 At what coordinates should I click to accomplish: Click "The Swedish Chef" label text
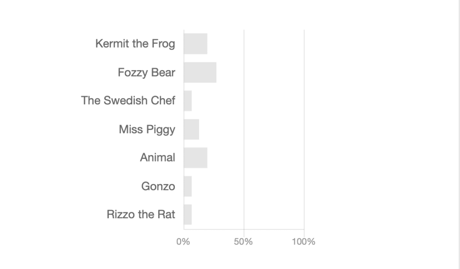point(128,100)
